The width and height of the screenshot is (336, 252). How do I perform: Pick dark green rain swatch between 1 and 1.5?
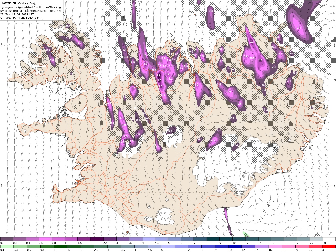click(60, 246)
